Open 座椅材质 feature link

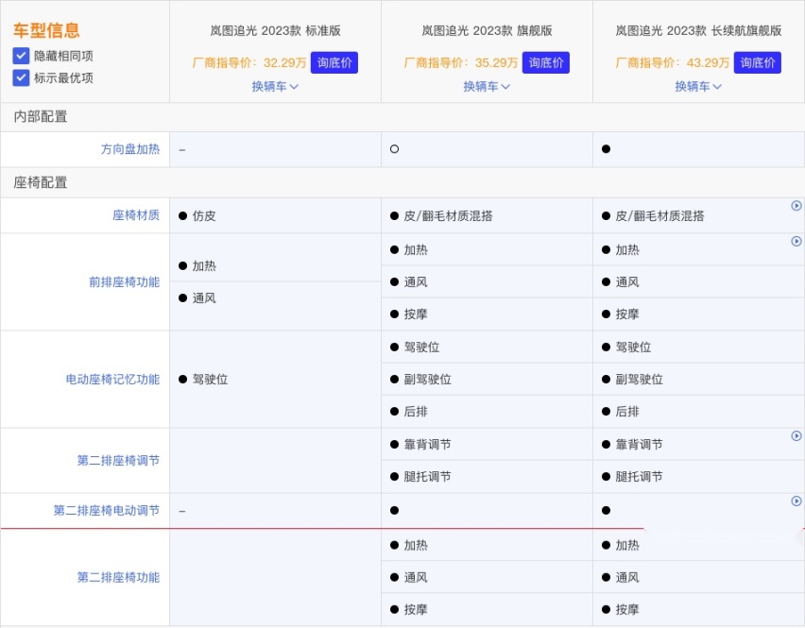tap(136, 215)
